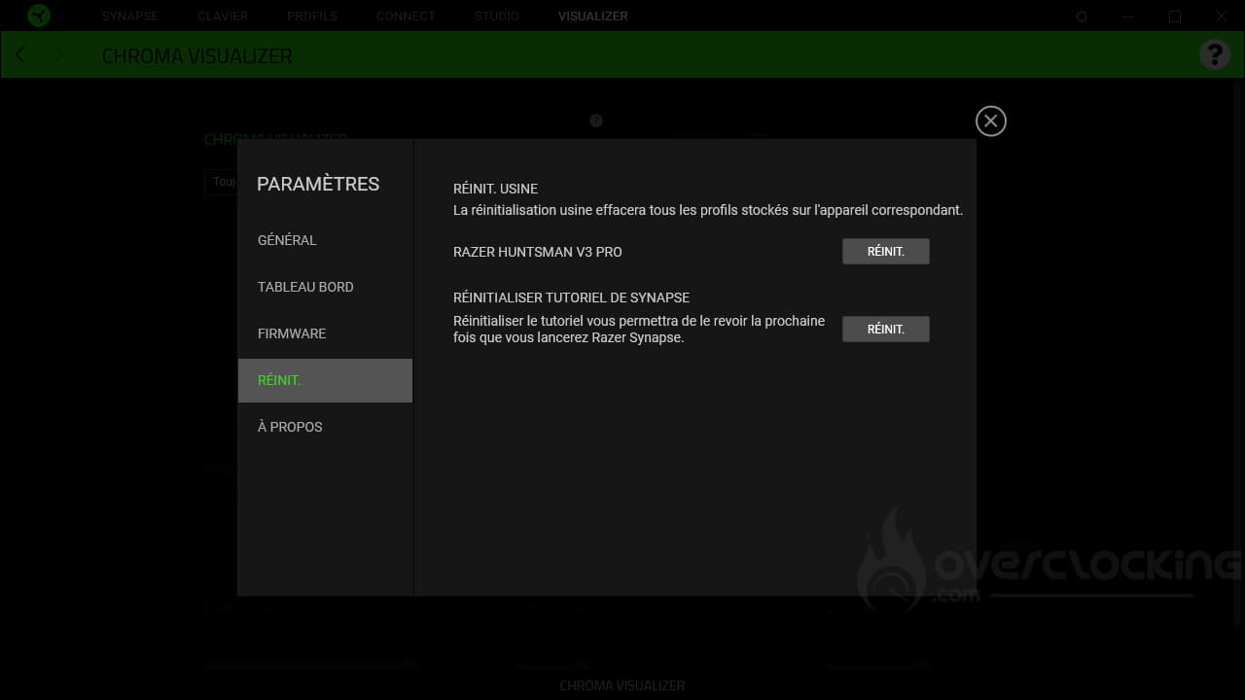Click the Paramètres title
Viewport: 1245px width, 700px height.
[318, 184]
